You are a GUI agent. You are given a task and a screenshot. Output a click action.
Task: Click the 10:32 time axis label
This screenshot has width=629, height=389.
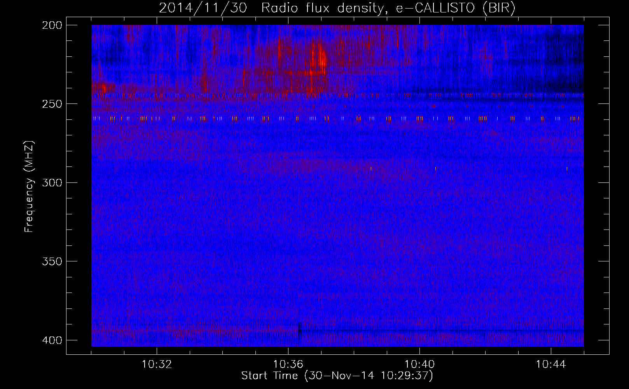coord(157,364)
